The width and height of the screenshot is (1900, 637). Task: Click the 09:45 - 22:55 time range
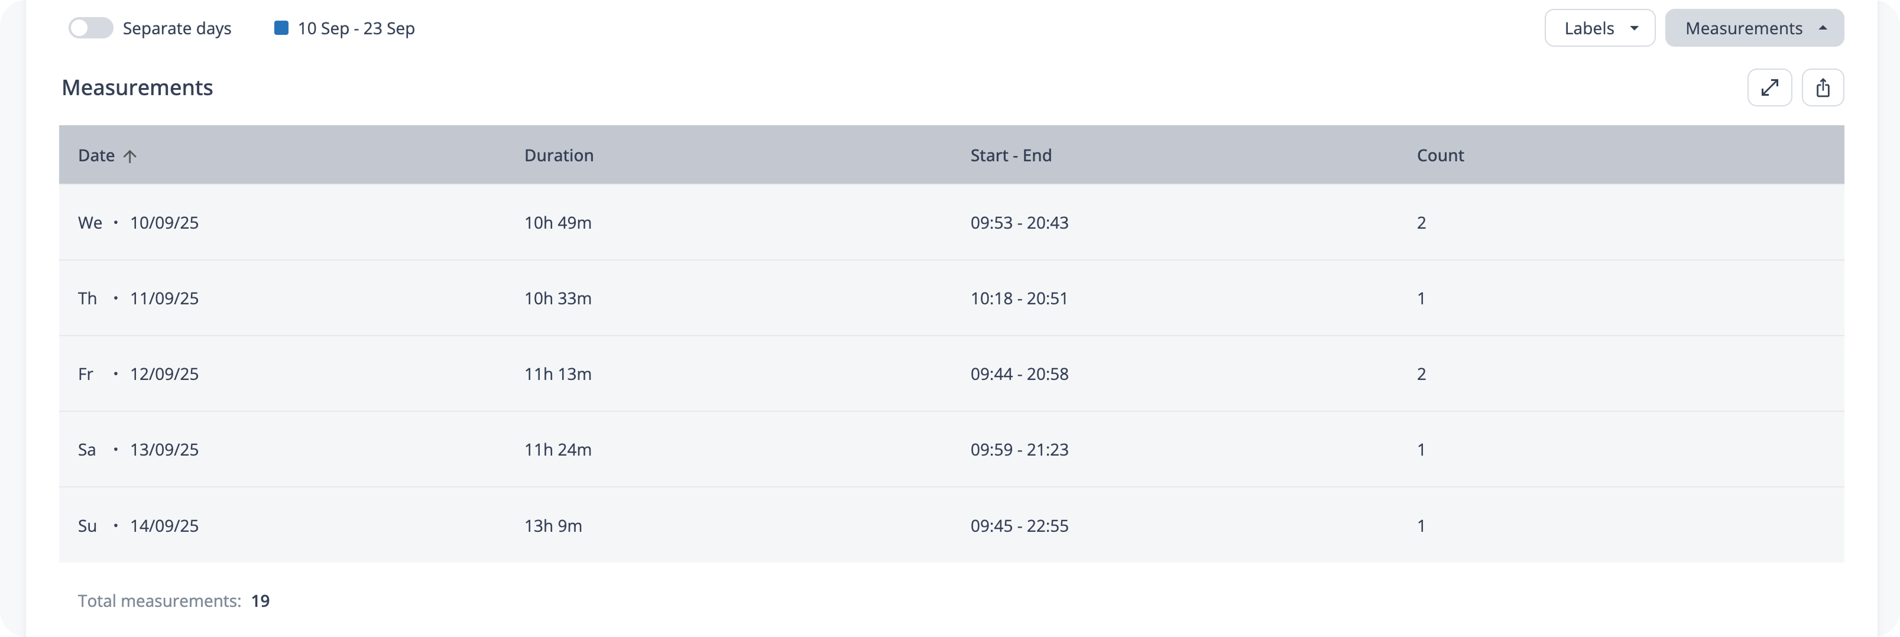coord(1019,526)
